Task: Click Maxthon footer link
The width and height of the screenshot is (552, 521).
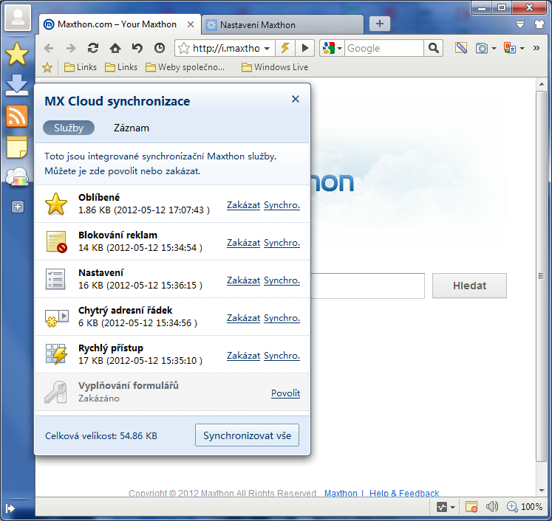Action: point(341,493)
